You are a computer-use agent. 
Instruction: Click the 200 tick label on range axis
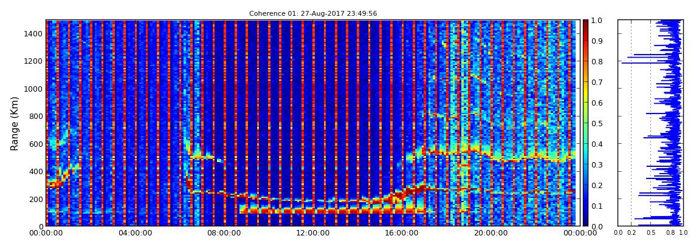(36, 199)
